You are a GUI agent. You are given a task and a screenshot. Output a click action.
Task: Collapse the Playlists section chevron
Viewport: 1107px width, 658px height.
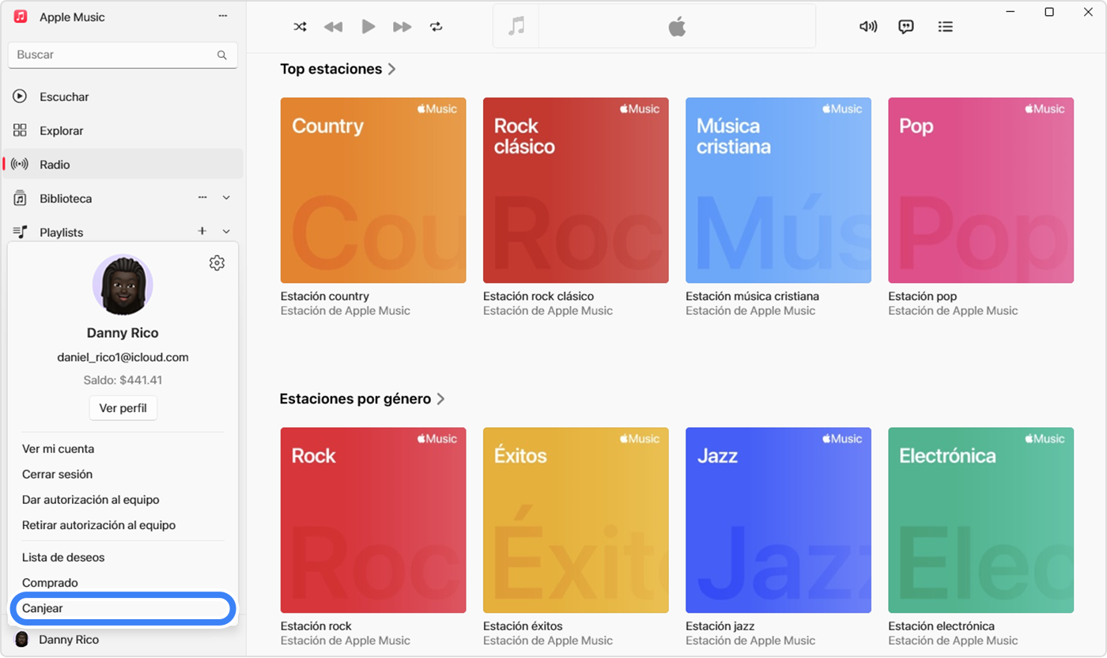[x=226, y=232]
